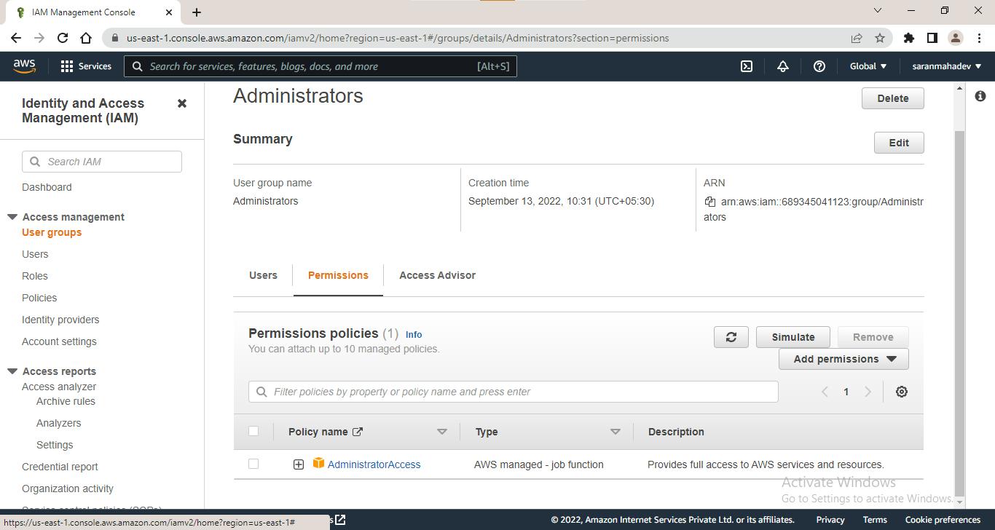Viewport: 995px width, 530px height.
Task: Open User groups in the sidebar
Action: tap(52, 232)
